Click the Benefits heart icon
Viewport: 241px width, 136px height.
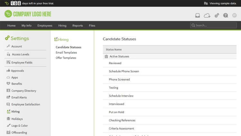(x=8, y=83)
